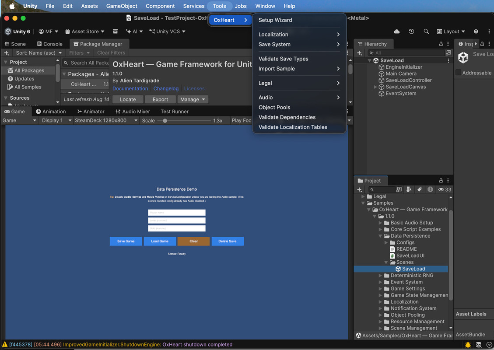This screenshot has width=494, height=350.
Task: Adjust the Game view Scale slider handle
Action: pos(165,121)
